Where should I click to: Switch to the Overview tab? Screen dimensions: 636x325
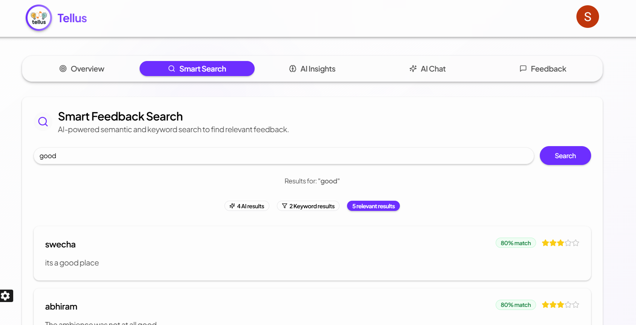(82, 69)
